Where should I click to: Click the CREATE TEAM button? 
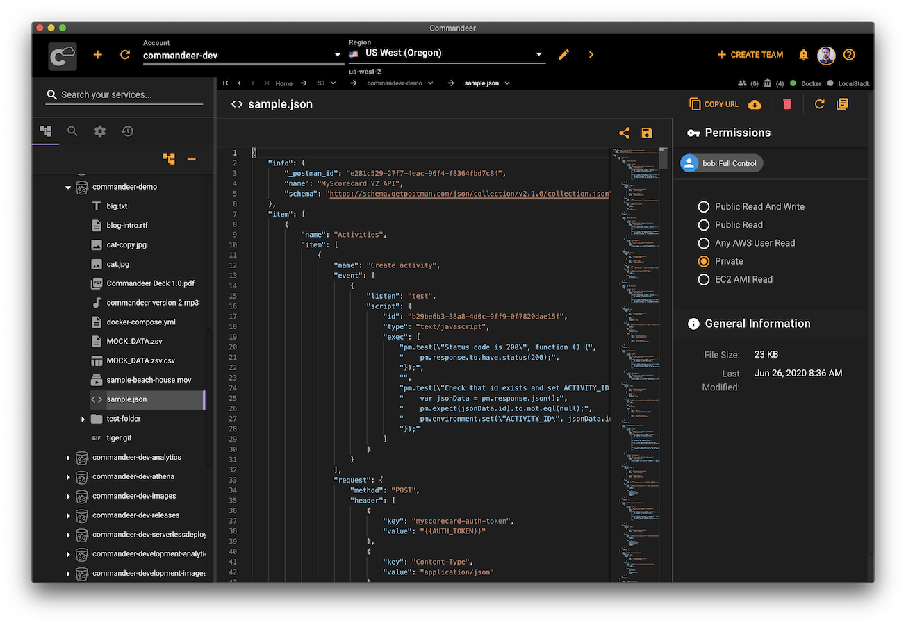click(750, 55)
